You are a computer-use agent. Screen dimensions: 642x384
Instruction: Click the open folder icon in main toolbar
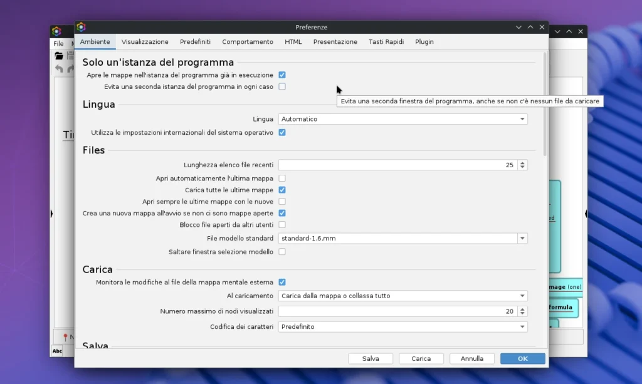pos(59,56)
